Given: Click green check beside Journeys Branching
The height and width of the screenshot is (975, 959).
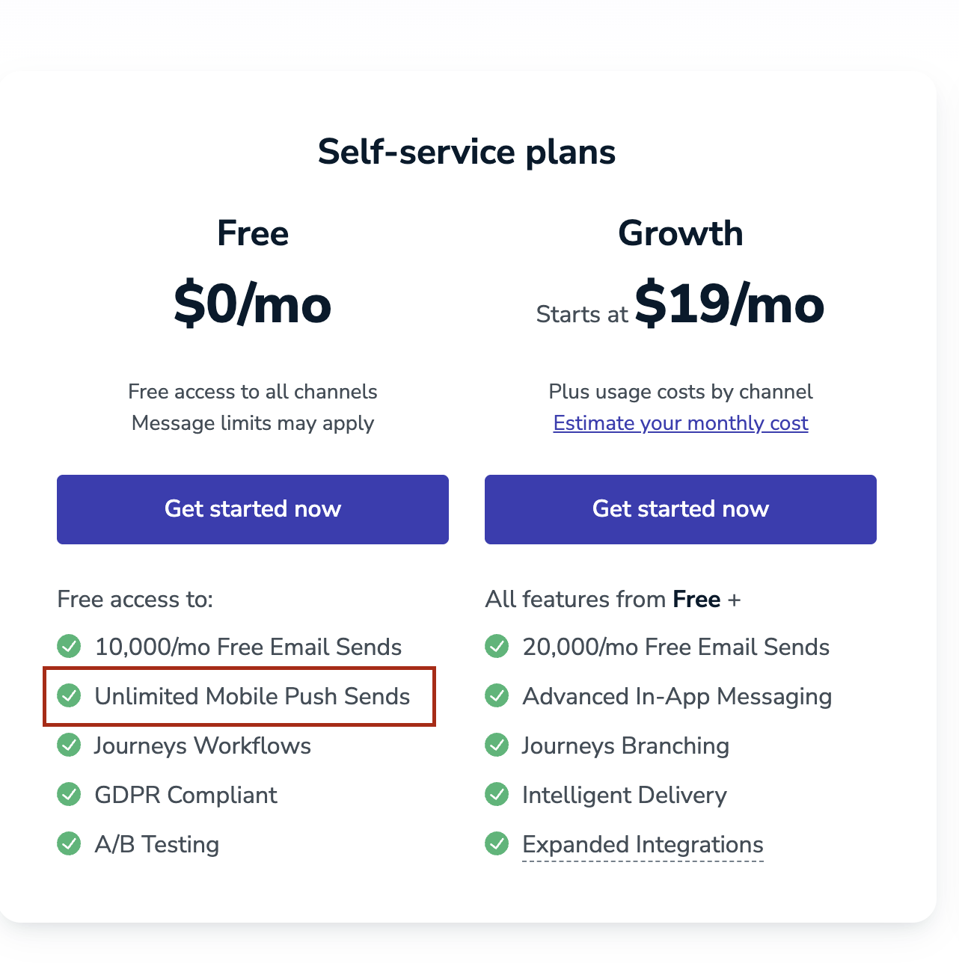Looking at the screenshot, I should click(x=497, y=745).
